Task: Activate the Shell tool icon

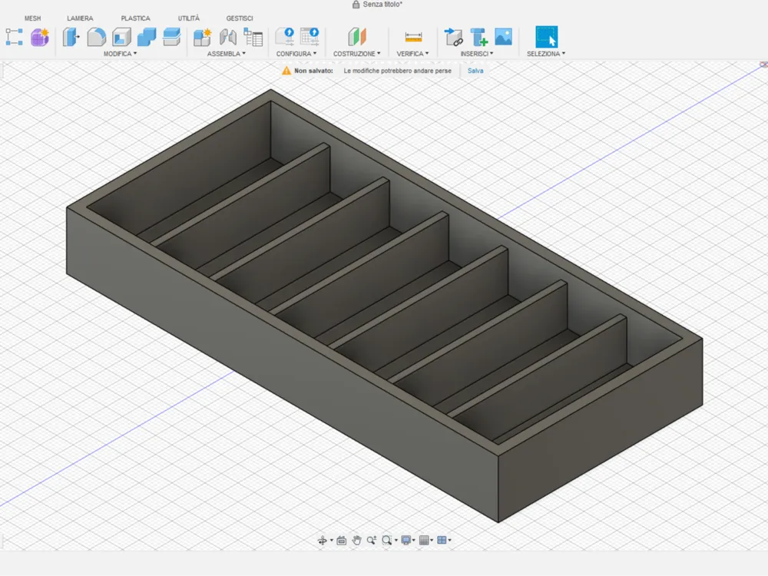Action: point(121,37)
